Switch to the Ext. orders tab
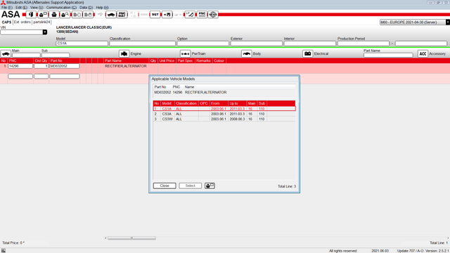Viewport: 450px width, 253px height. point(22,22)
